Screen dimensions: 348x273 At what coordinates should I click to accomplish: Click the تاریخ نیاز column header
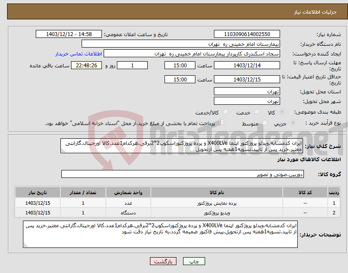[38, 192]
